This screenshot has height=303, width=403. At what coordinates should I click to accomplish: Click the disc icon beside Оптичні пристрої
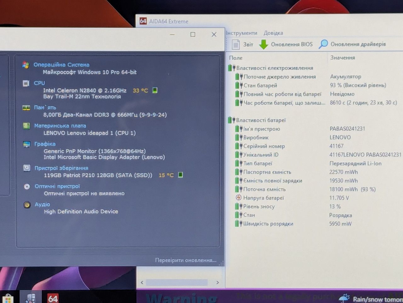(x=27, y=186)
